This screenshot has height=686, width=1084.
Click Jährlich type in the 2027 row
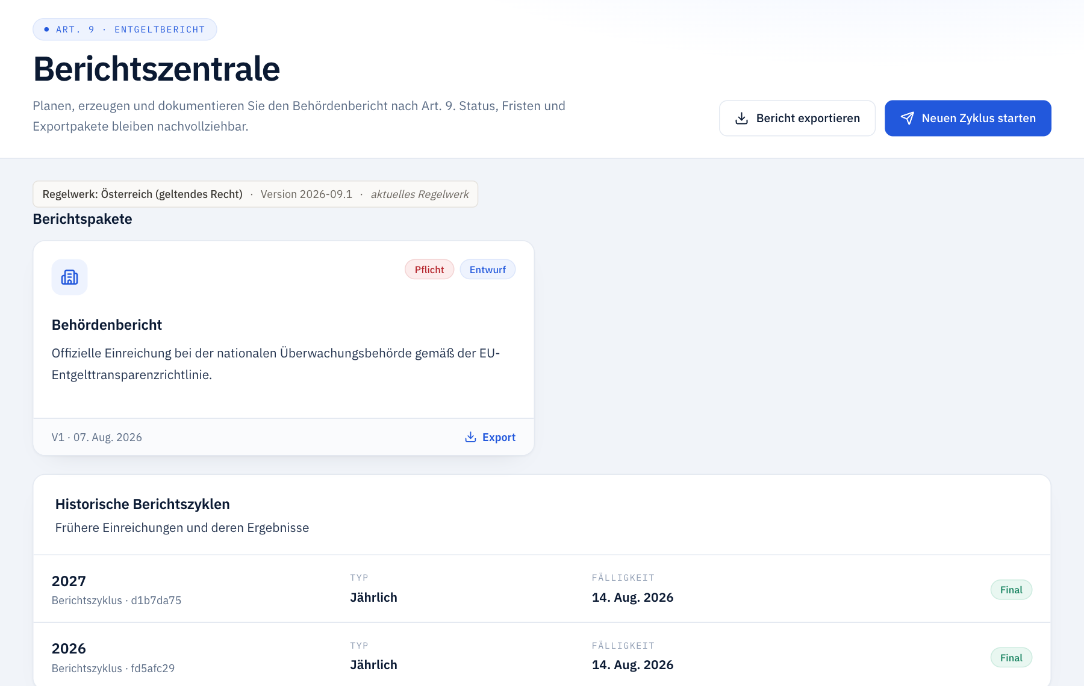(373, 598)
